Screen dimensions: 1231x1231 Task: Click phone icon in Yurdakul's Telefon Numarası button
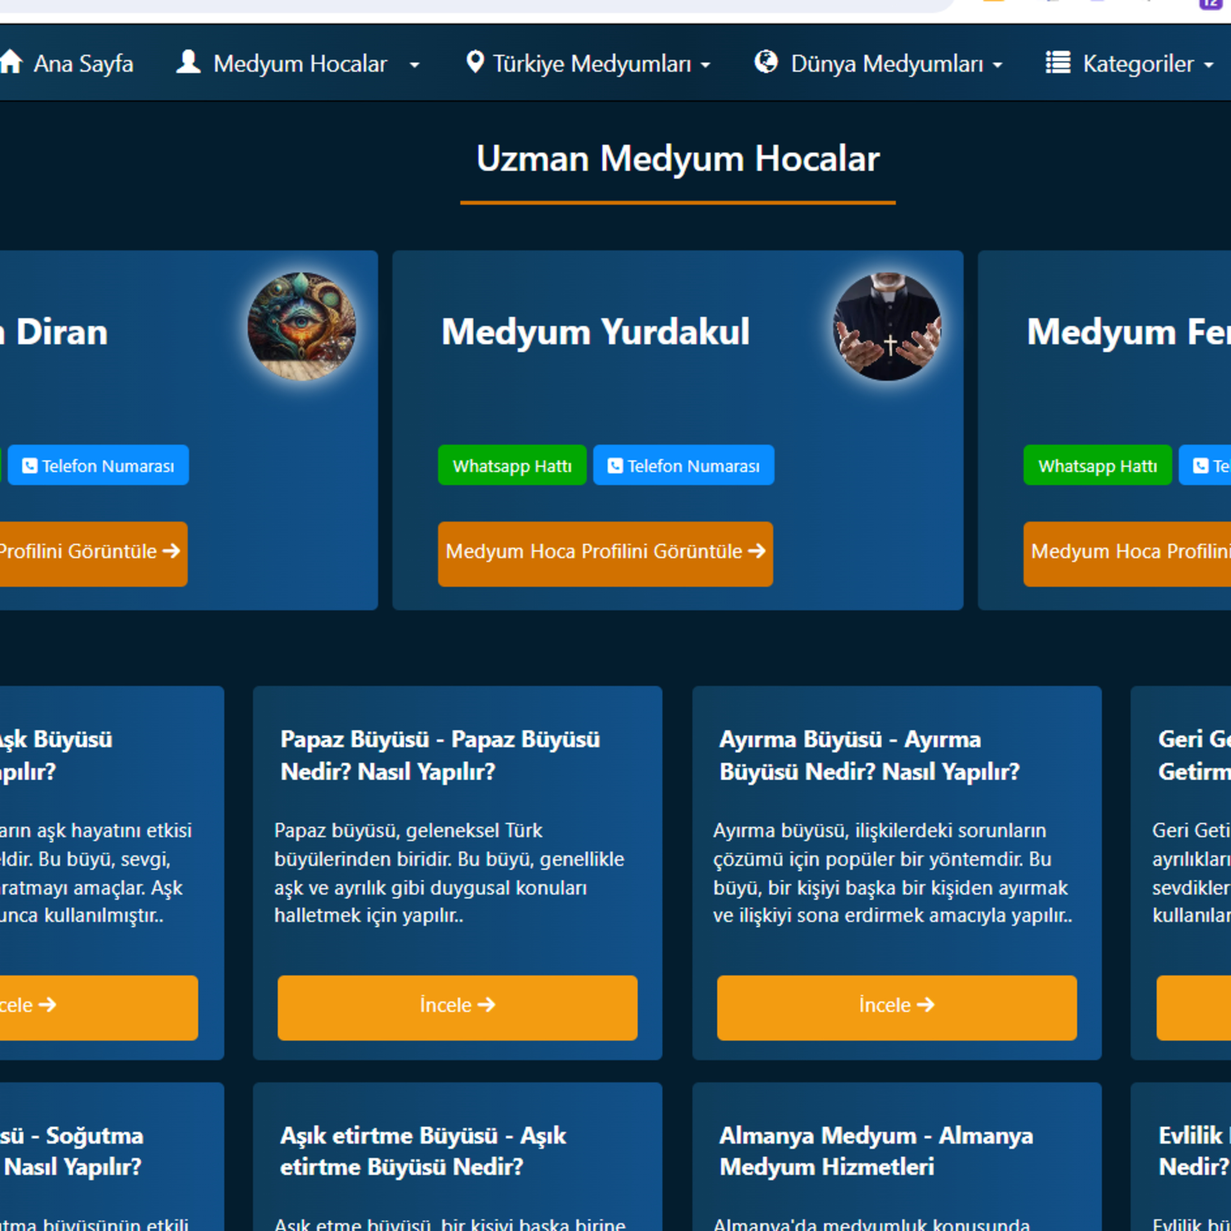[x=615, y=466]
